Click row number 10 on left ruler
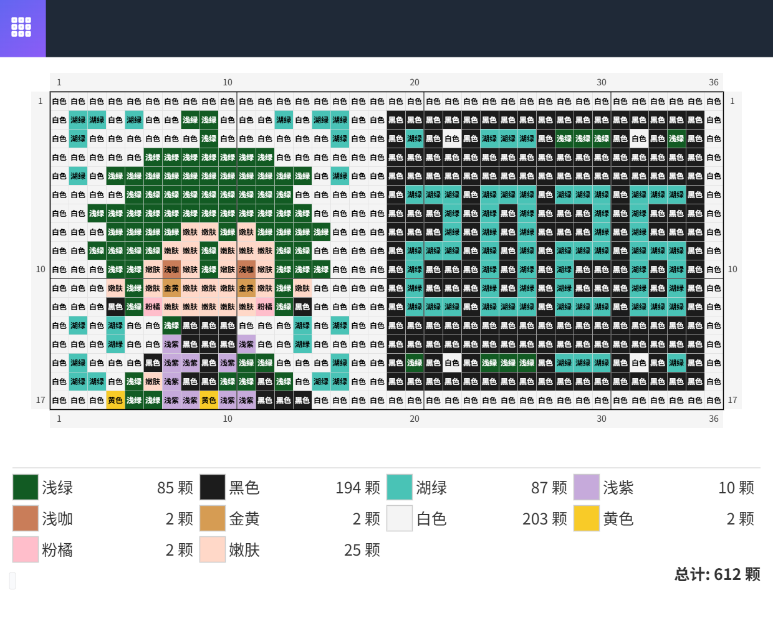Image resolution: width=773 pixels, height=636 pixels. 41,269
